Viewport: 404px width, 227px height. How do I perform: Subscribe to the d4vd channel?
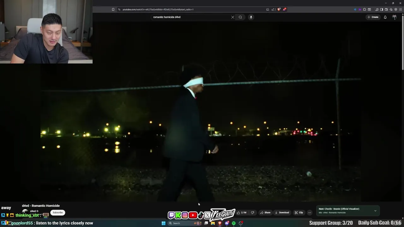click(x=58, y=212)
